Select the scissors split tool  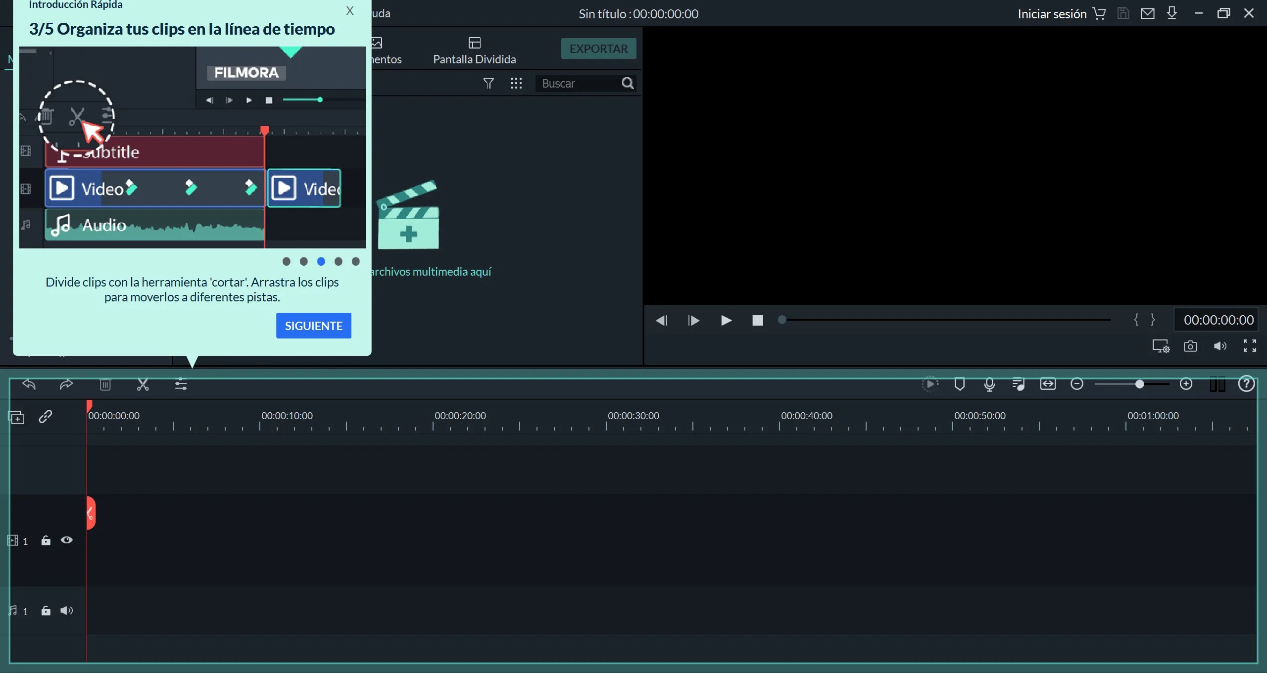click(143, 385)
